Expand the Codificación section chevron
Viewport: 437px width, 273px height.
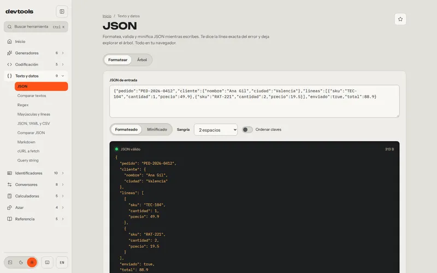pyautogui.click(x=63, y=64)
